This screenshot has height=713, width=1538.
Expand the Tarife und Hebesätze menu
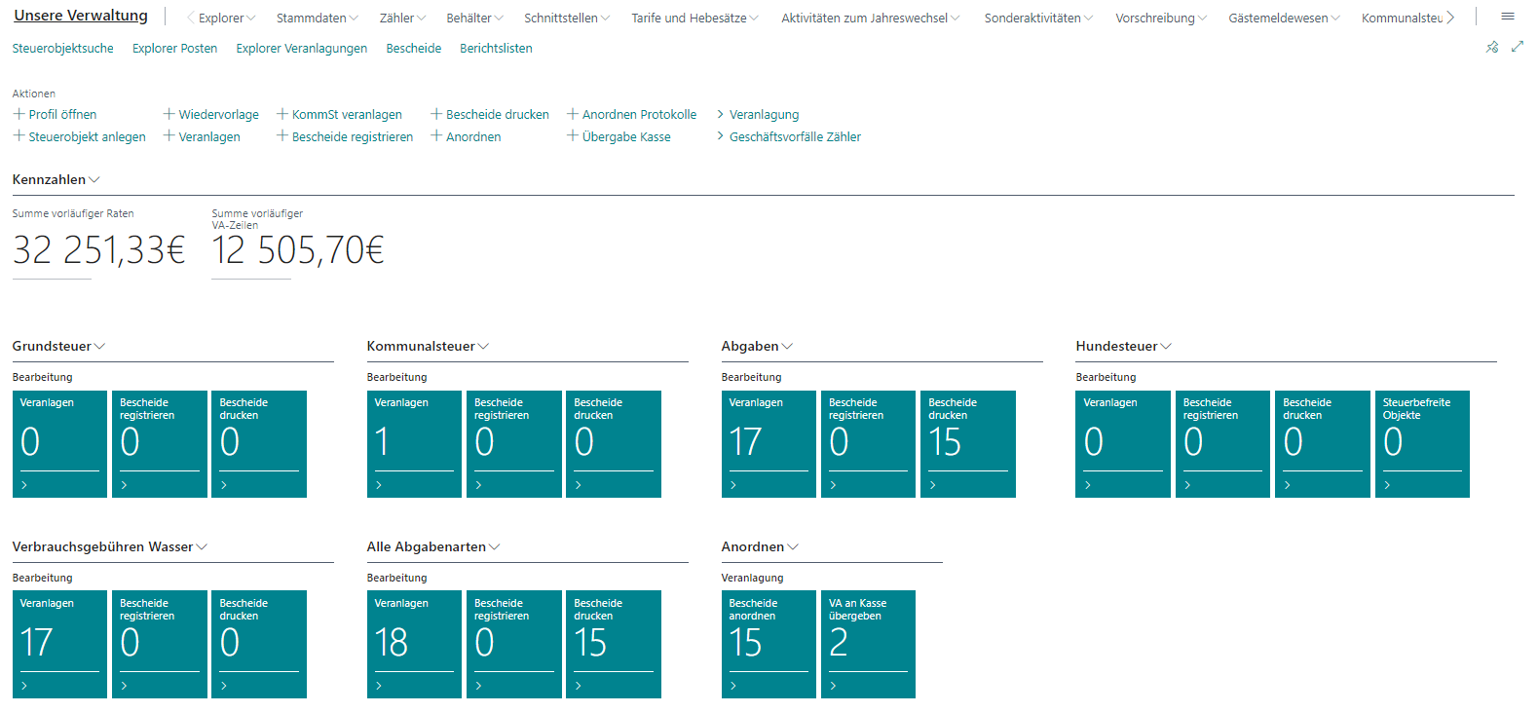point(694,19)
